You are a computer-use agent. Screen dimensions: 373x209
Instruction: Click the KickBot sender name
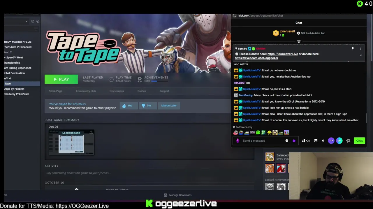261,49
